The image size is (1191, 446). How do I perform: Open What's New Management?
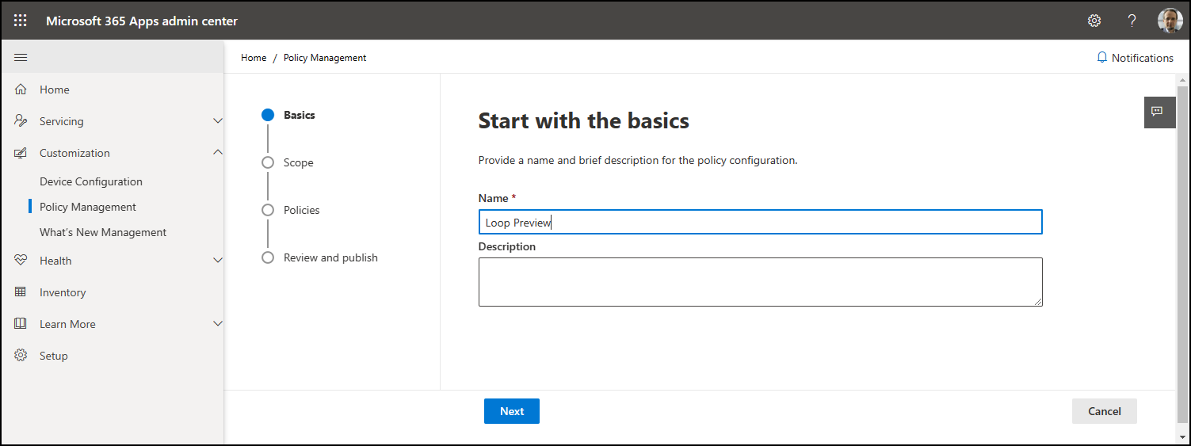point(103,232)
